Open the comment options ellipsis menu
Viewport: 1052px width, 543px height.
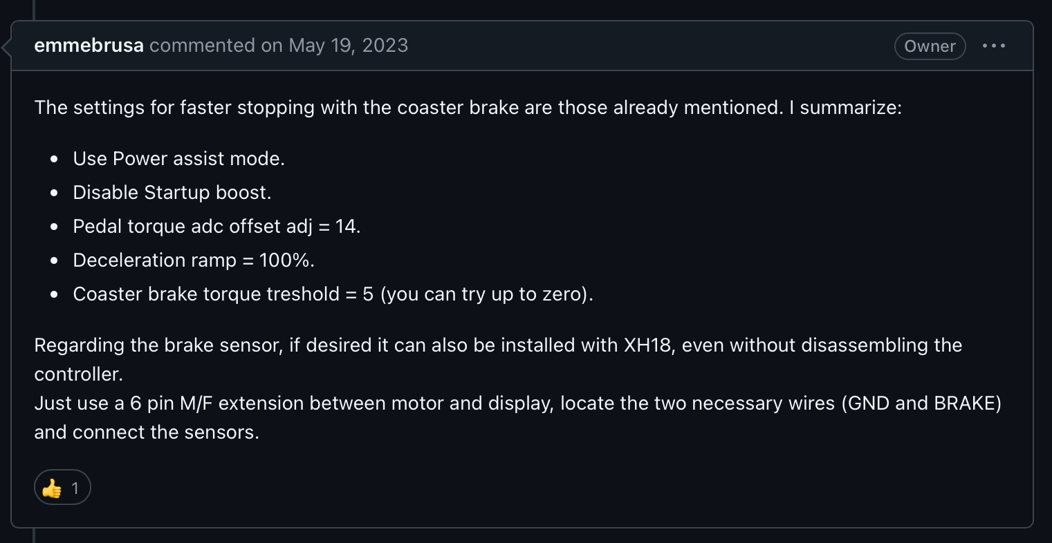[x=994, y=46]
